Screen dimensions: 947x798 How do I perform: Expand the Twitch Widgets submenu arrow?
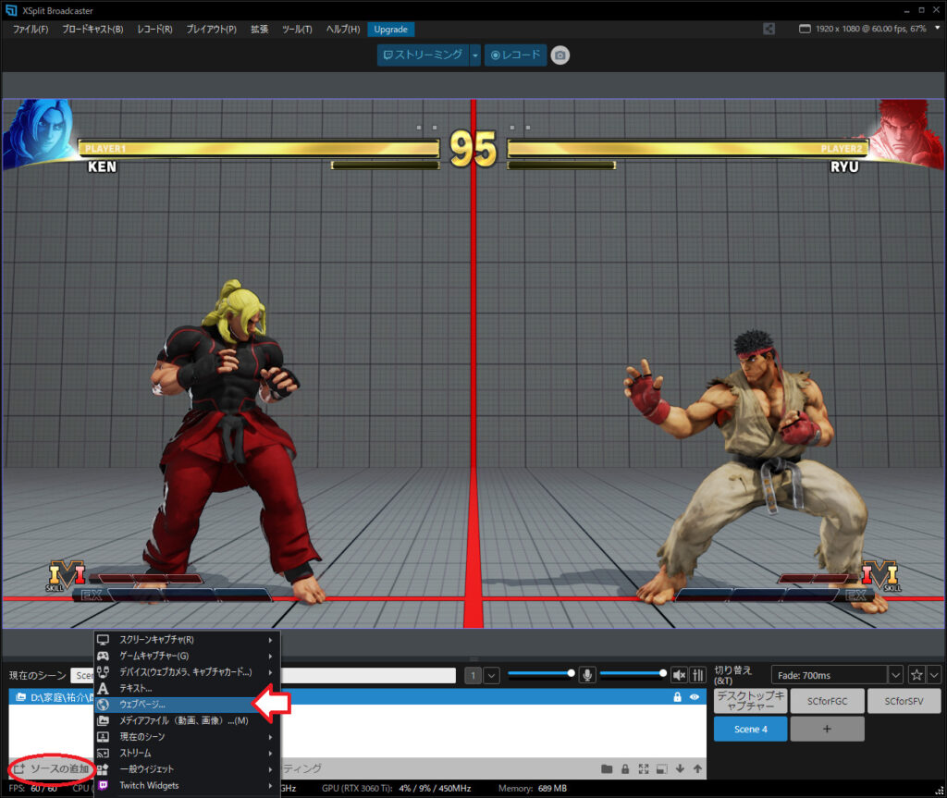(271, 785)
